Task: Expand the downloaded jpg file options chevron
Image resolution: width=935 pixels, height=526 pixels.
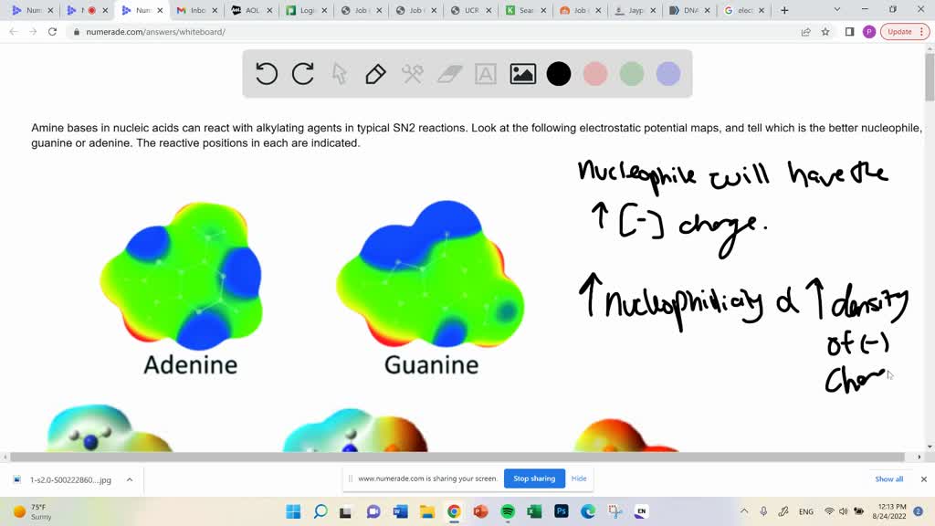Action: (x=130, y=479)
